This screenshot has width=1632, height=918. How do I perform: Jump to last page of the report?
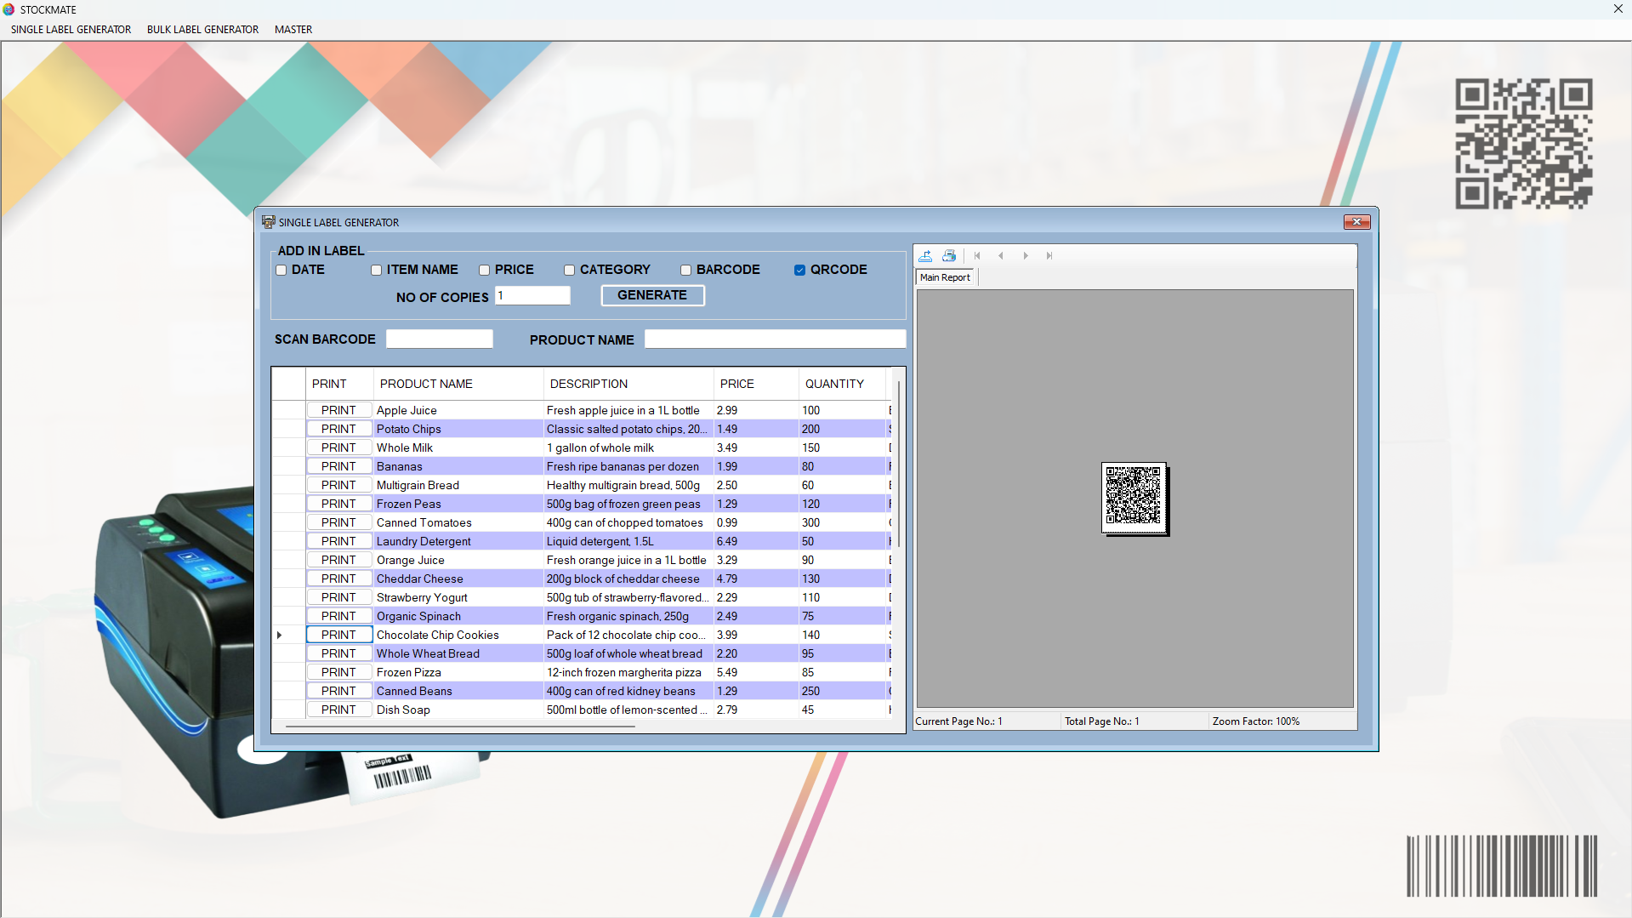pos(1049,255)
